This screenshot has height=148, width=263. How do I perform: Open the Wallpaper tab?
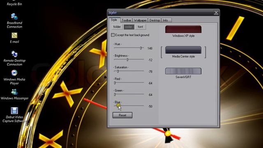coord(140,20)
